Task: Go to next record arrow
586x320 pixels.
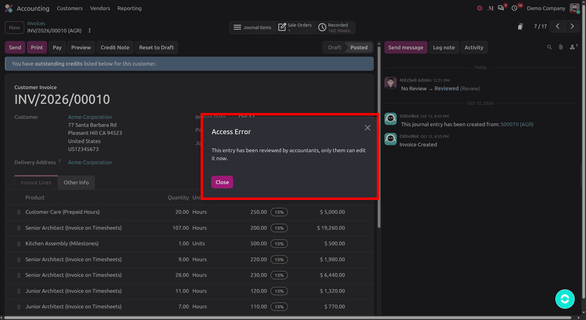Action: pyautogui.click(x=572, y=26)
